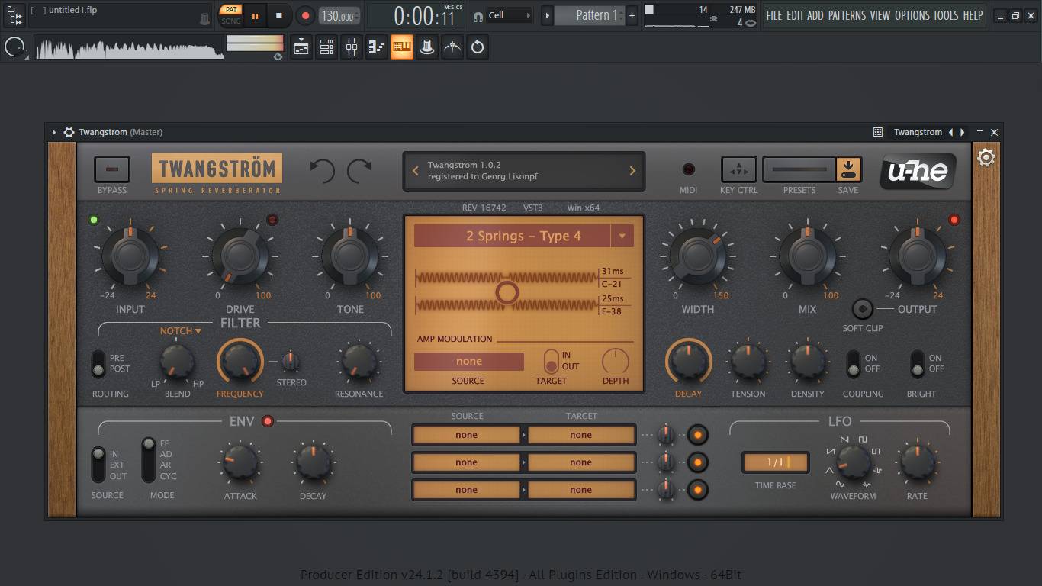Open the mixer view icon
Viewport: 1042px width, 586px height.
[x=352, y=47]
